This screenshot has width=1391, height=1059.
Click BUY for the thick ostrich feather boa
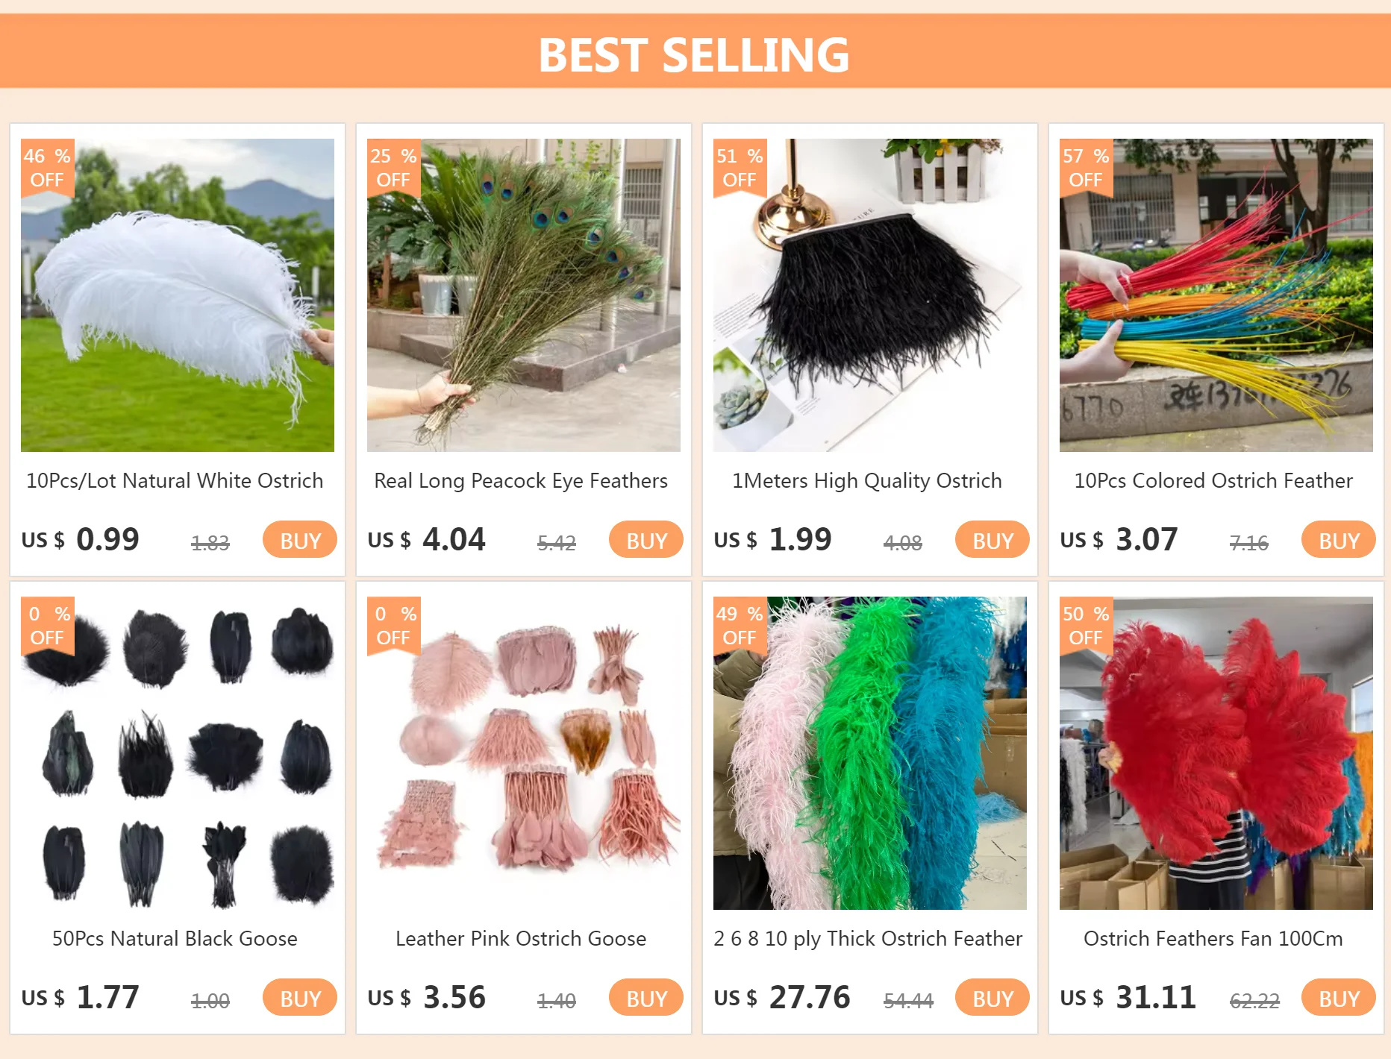pos(993,997)
